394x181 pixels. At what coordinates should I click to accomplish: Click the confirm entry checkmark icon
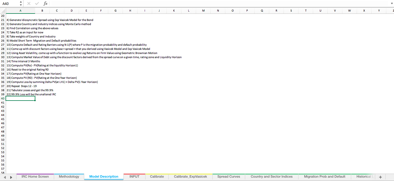pos(37,4)
